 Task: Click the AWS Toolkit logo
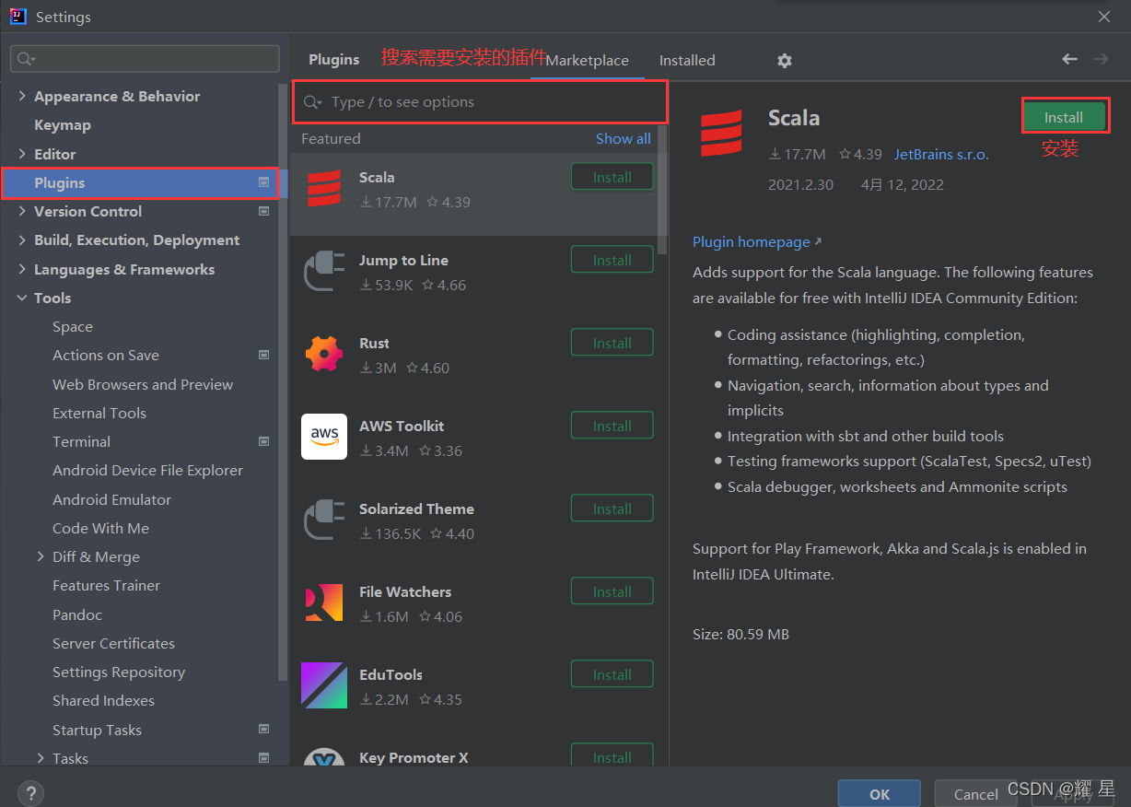point(324,437)
